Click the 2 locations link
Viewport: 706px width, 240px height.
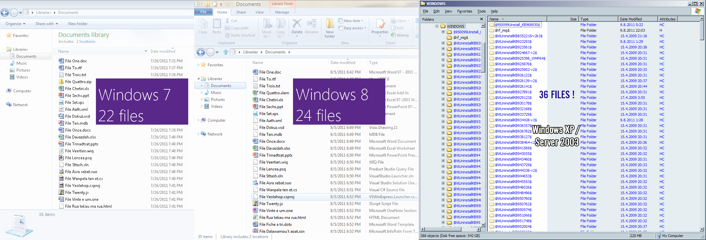(86, 42)
